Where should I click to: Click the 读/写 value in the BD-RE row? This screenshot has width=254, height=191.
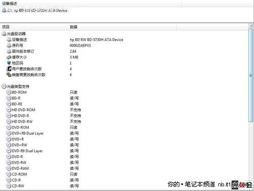click(x=74, y=104)
